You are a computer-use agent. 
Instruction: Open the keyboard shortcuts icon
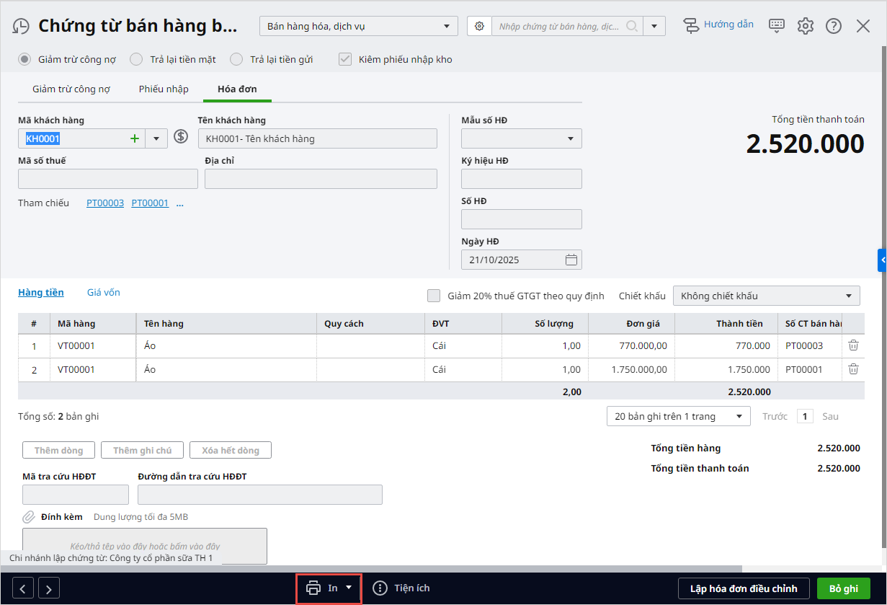click(776, 26)
